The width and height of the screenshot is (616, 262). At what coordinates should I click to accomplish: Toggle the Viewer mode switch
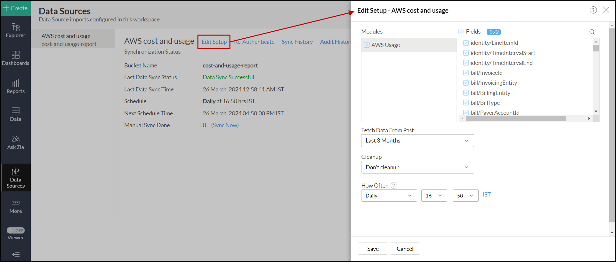point(15,230)
